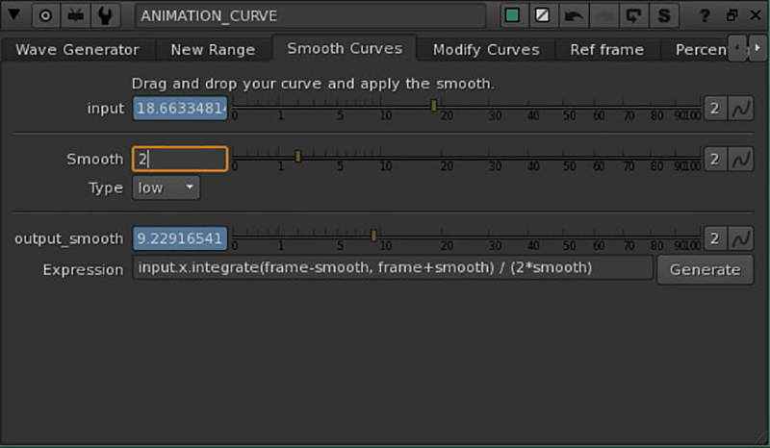Toggle the channel count button beside input
Screen dimensions: 770x448
click(715, 108)
